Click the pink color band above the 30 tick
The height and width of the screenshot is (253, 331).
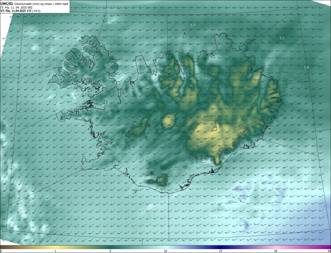[276, 247]
